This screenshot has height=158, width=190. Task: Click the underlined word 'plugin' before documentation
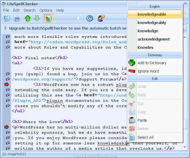[55, 101]
